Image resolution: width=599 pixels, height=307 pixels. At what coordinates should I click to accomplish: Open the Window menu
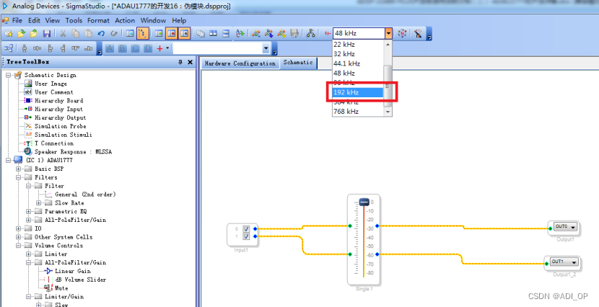(x=153, y=21)
